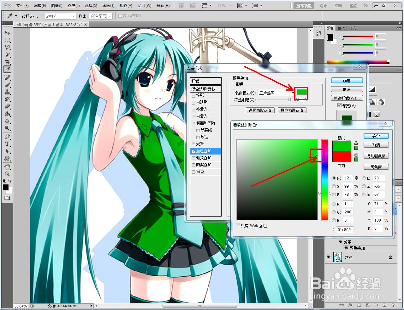Click the green overlay color swatch
Image resolution: width=404 pixels, height=310 pixels.
(x=302, y=92)
